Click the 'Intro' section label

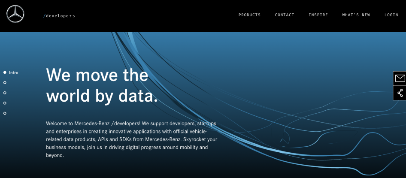[x=14, y=72]
